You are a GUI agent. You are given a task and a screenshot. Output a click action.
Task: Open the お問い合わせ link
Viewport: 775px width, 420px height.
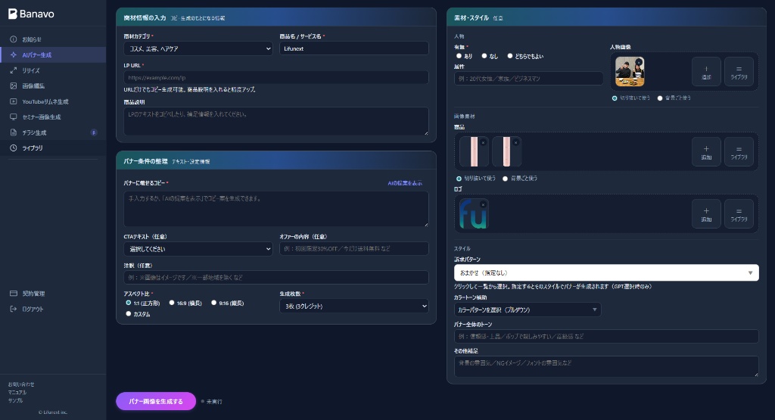[21, 384]
